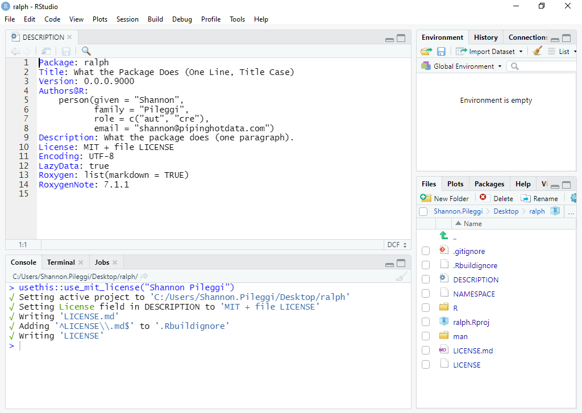Clear the console with the broom icon
The width and height of the screenshot is (582, 413).
coord(401,277)
